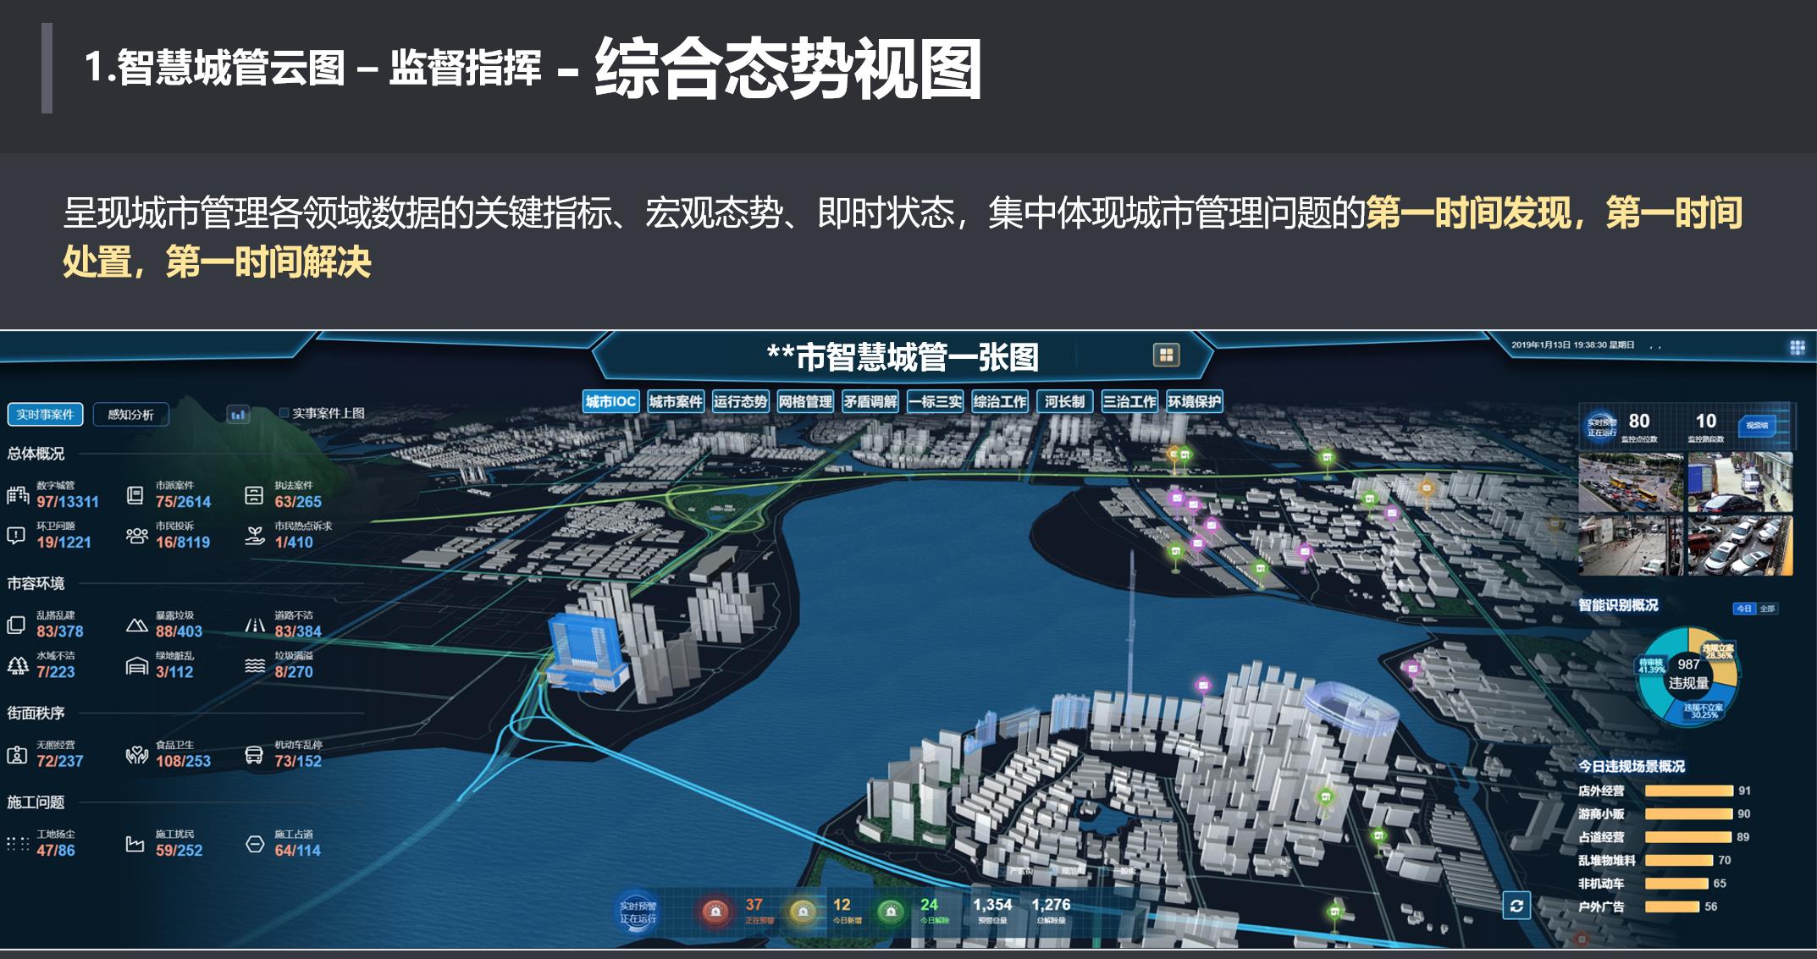This screenshot has width=1817, height=959.
Task: Click the 1,354 预警总量 value
Action: pos(992,905)
